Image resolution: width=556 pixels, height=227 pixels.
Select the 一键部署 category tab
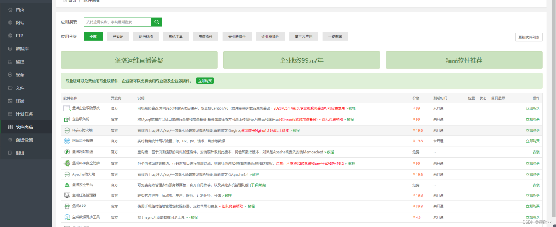click(x=335, y=37)
